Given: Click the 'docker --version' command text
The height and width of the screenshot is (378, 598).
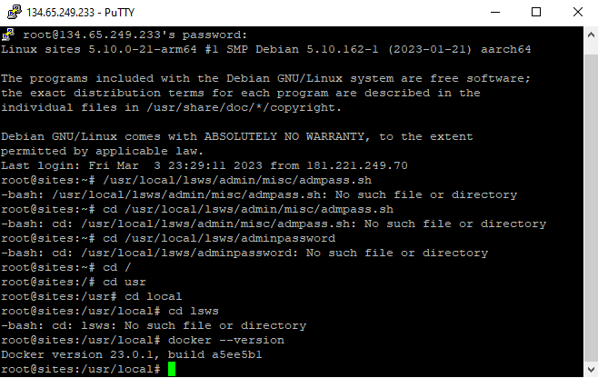Looking at the screenshot, I should (226, 340).
